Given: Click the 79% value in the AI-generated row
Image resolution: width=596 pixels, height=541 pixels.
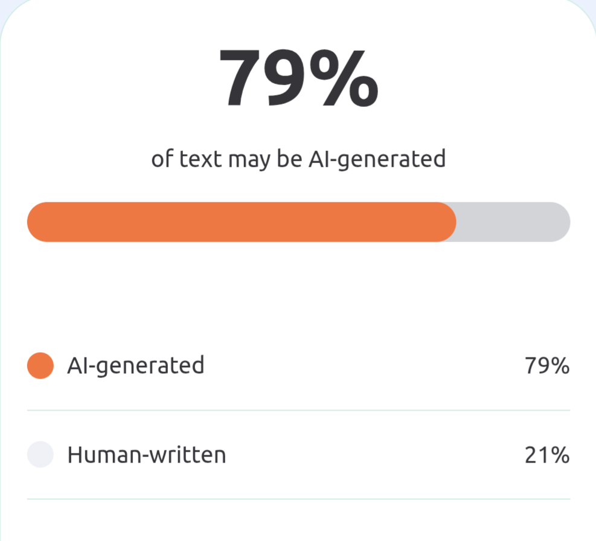Looking at the screenshot, I should pos(547,366).
